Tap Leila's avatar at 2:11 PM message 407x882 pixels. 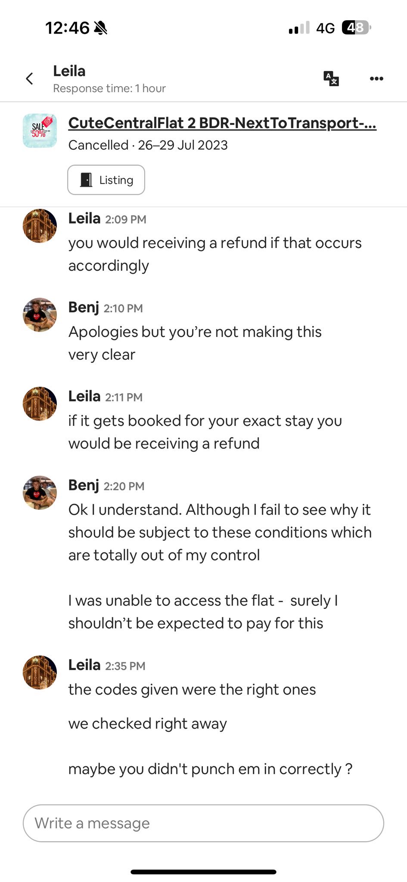(40, 404)
